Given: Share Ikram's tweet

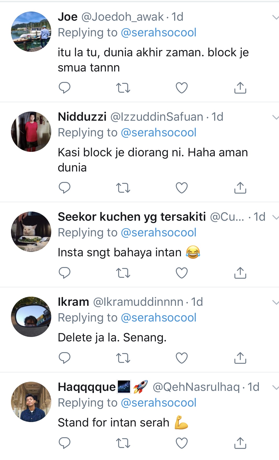Looking at the screenshot, I should [x=240, y=358].
